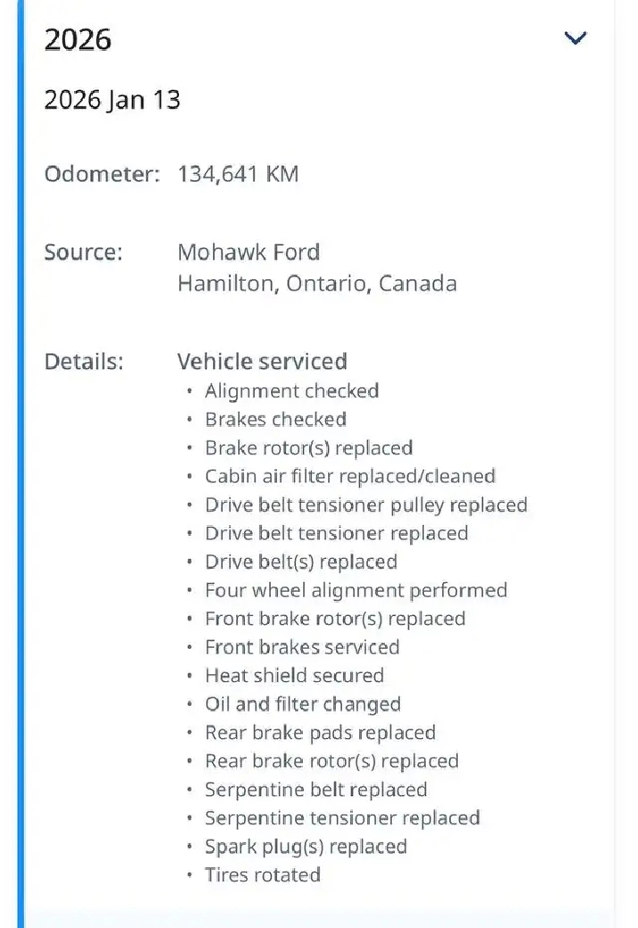Select the 2026 Jan 13 date entry
This screenshot has height=928, width=638.
point(112,100)
